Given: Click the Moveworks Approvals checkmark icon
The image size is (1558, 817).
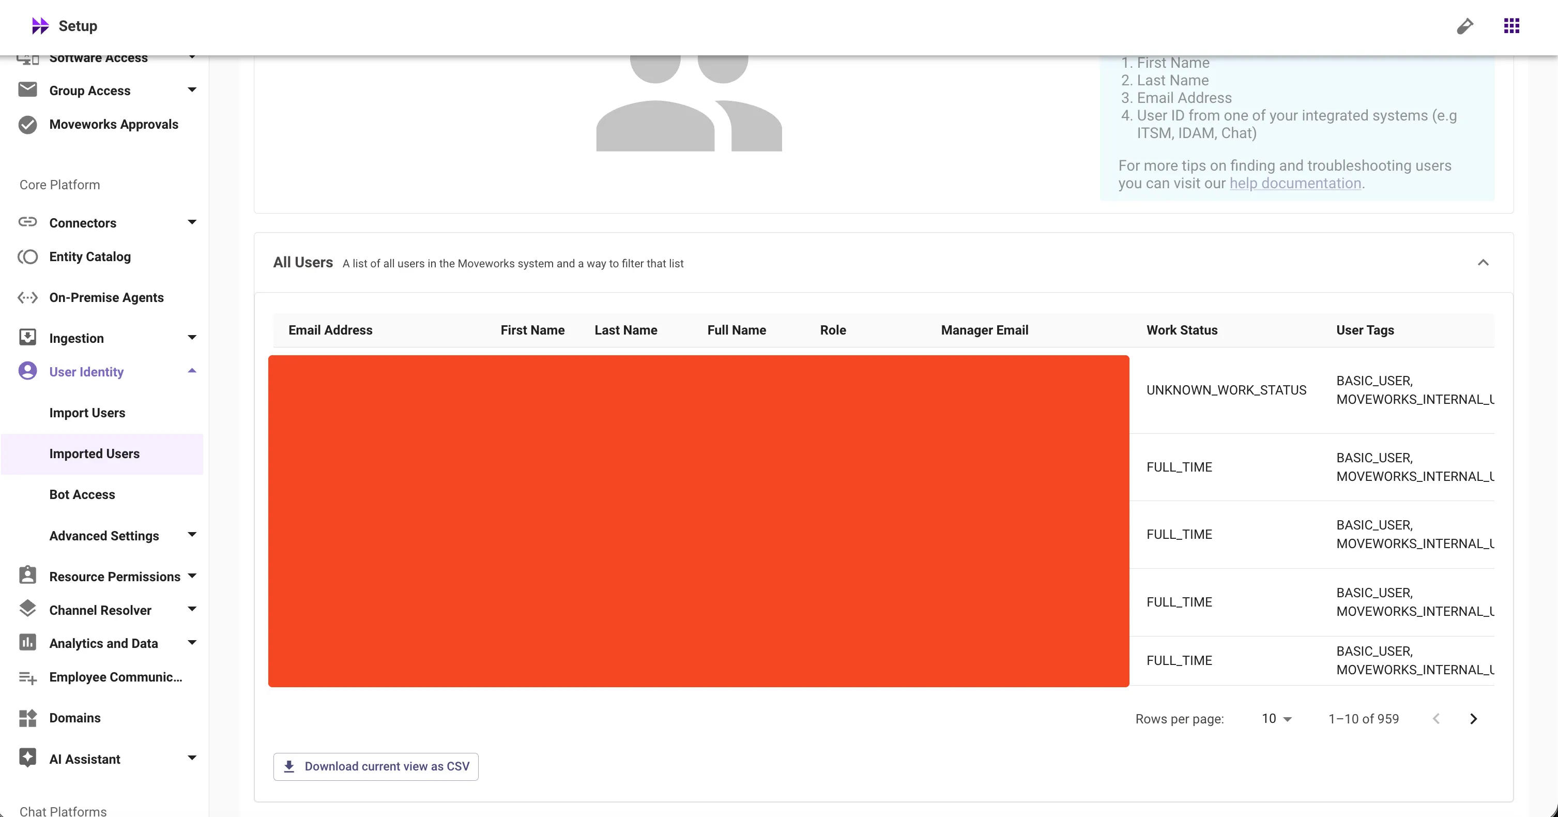Looking at the screenshot, I should tap(27, 124).
